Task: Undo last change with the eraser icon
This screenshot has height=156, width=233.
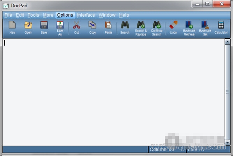Action: point(173,28)
